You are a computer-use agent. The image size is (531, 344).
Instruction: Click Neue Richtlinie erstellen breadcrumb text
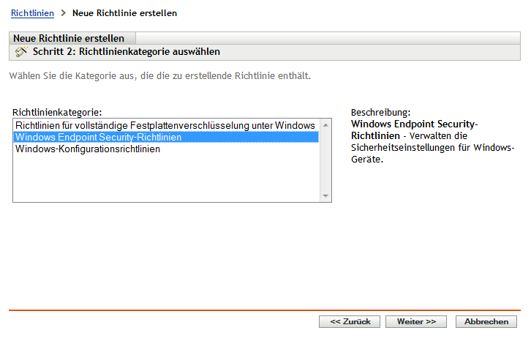click(x=124, y=13)
